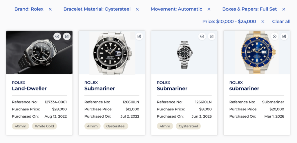Toggle check icon on blue submariner card
Image resolution: width=297 pixels, height=143 pixels.
(275, 36)
